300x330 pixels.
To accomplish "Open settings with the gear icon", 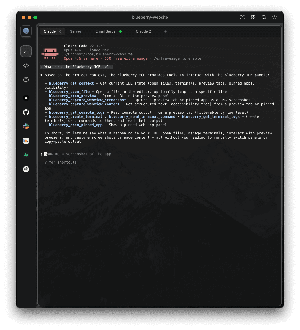I will click(275, 17).
